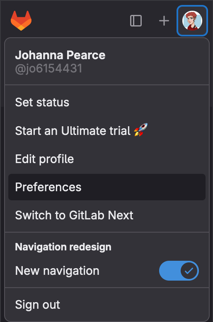Click the New navigation label text

[57, 271]
